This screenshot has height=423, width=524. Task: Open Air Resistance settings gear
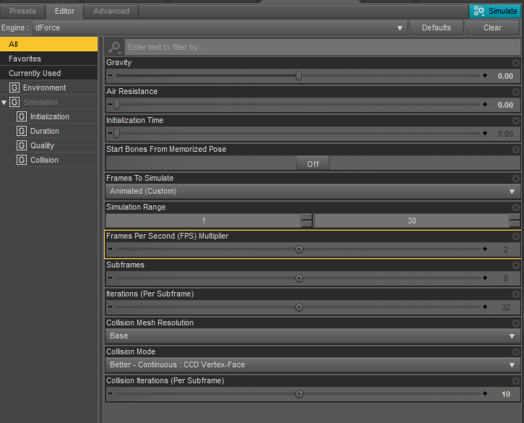[515, 92]
